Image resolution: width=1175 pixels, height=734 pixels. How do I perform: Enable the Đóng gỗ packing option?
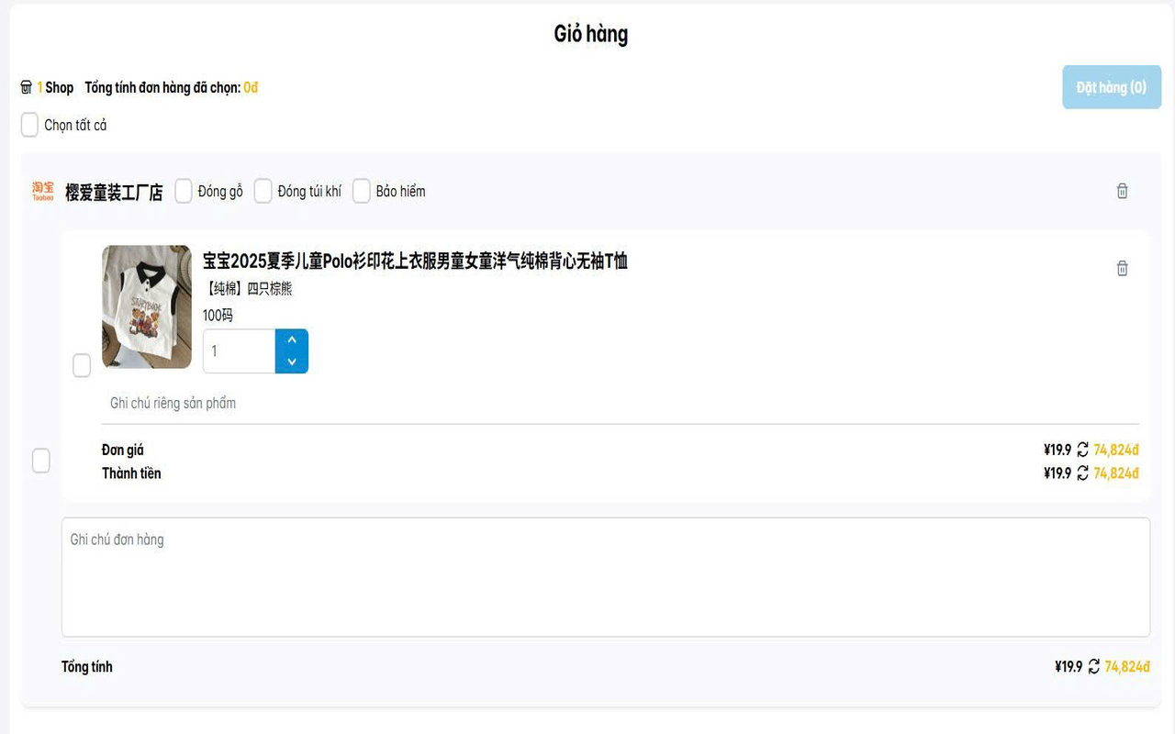183,191
